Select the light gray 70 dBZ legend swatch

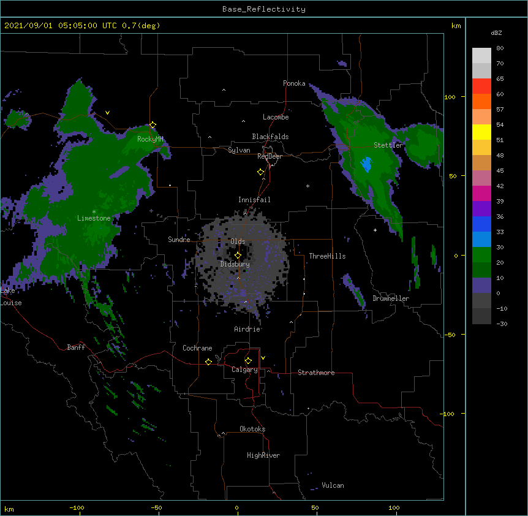pyautogui.click(x=481, y=56)
